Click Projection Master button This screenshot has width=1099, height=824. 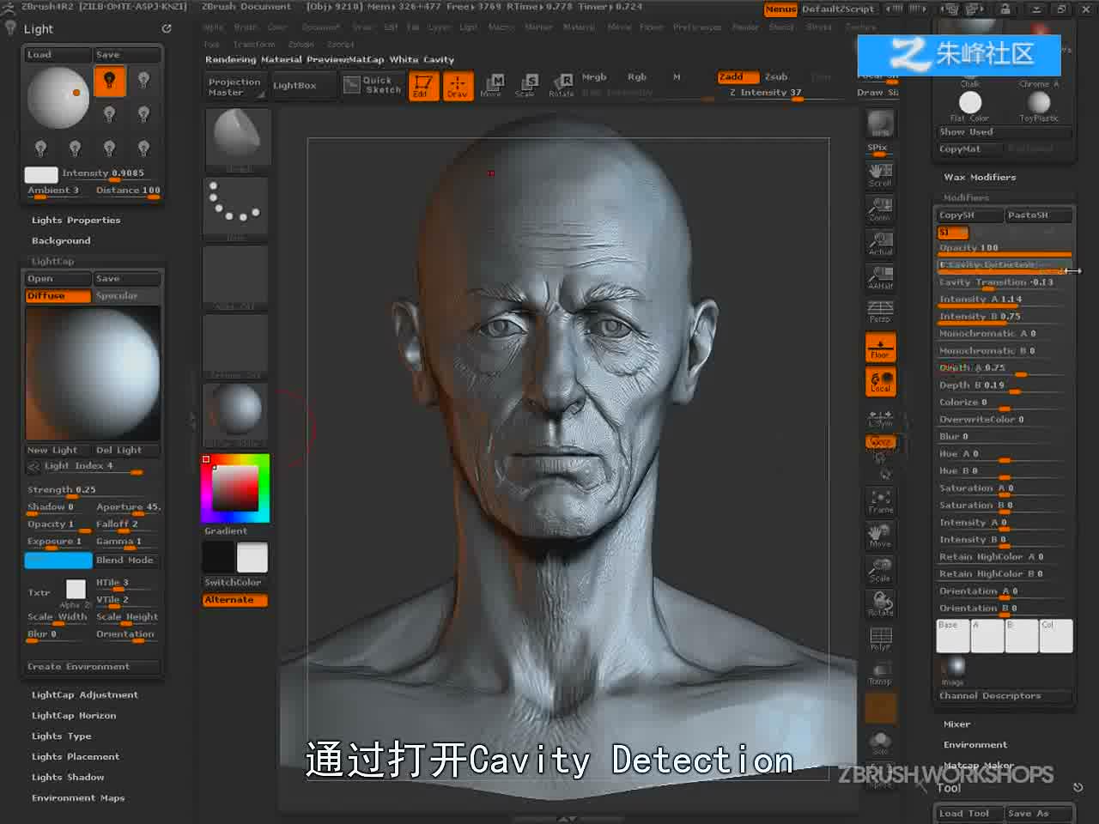click(235, 87)
